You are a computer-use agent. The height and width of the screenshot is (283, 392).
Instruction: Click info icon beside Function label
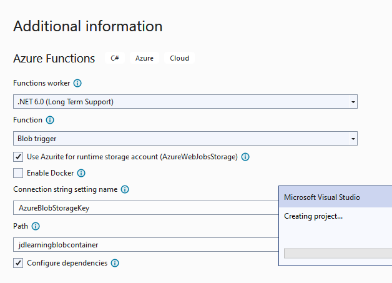tap(50, 120)
